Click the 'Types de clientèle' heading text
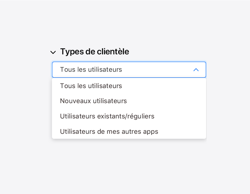The width and height of the screenshot is (250, 194). coord(94,52)
